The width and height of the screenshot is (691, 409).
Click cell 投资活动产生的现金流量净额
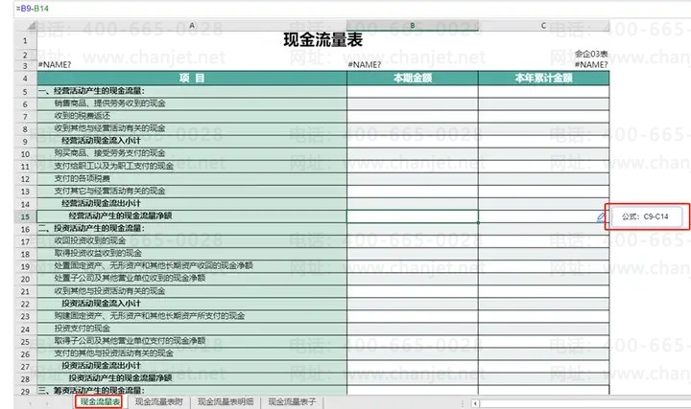coord(192,378)
